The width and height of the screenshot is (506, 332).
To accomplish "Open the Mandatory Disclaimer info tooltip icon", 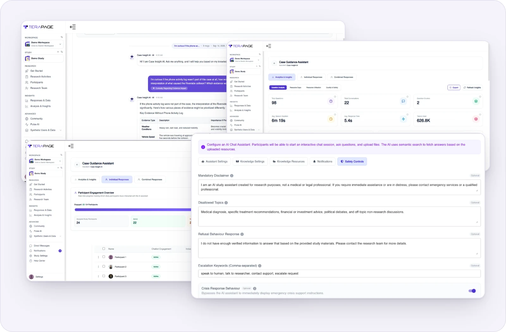I will tap(232, 175).
